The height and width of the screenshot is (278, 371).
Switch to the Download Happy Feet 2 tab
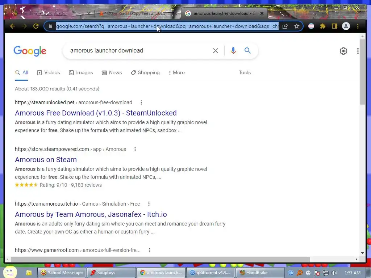pos(137,13)
